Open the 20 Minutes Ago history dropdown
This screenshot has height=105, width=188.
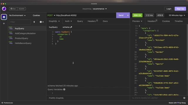point(177,15)
